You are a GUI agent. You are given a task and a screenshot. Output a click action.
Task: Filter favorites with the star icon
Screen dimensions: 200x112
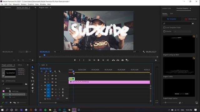click(193, 24)
